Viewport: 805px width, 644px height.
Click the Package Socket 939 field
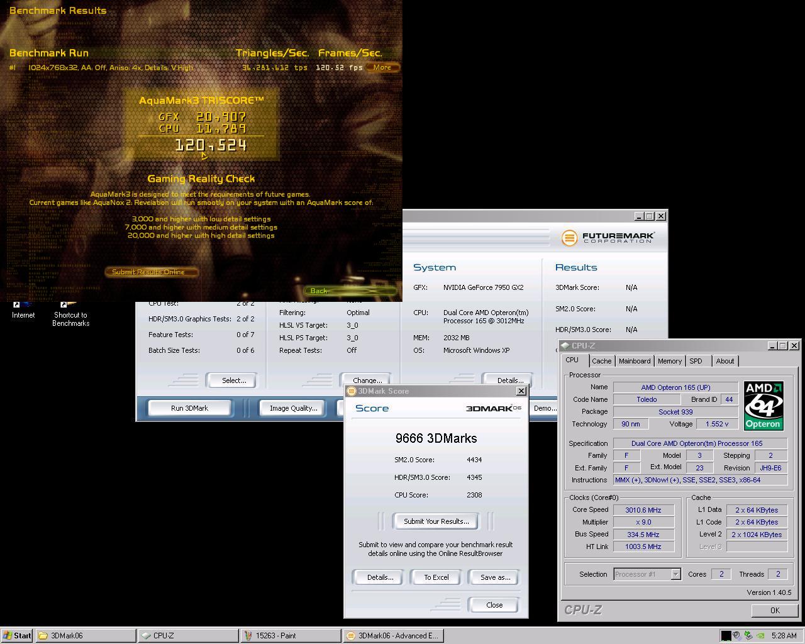(675, 411)
